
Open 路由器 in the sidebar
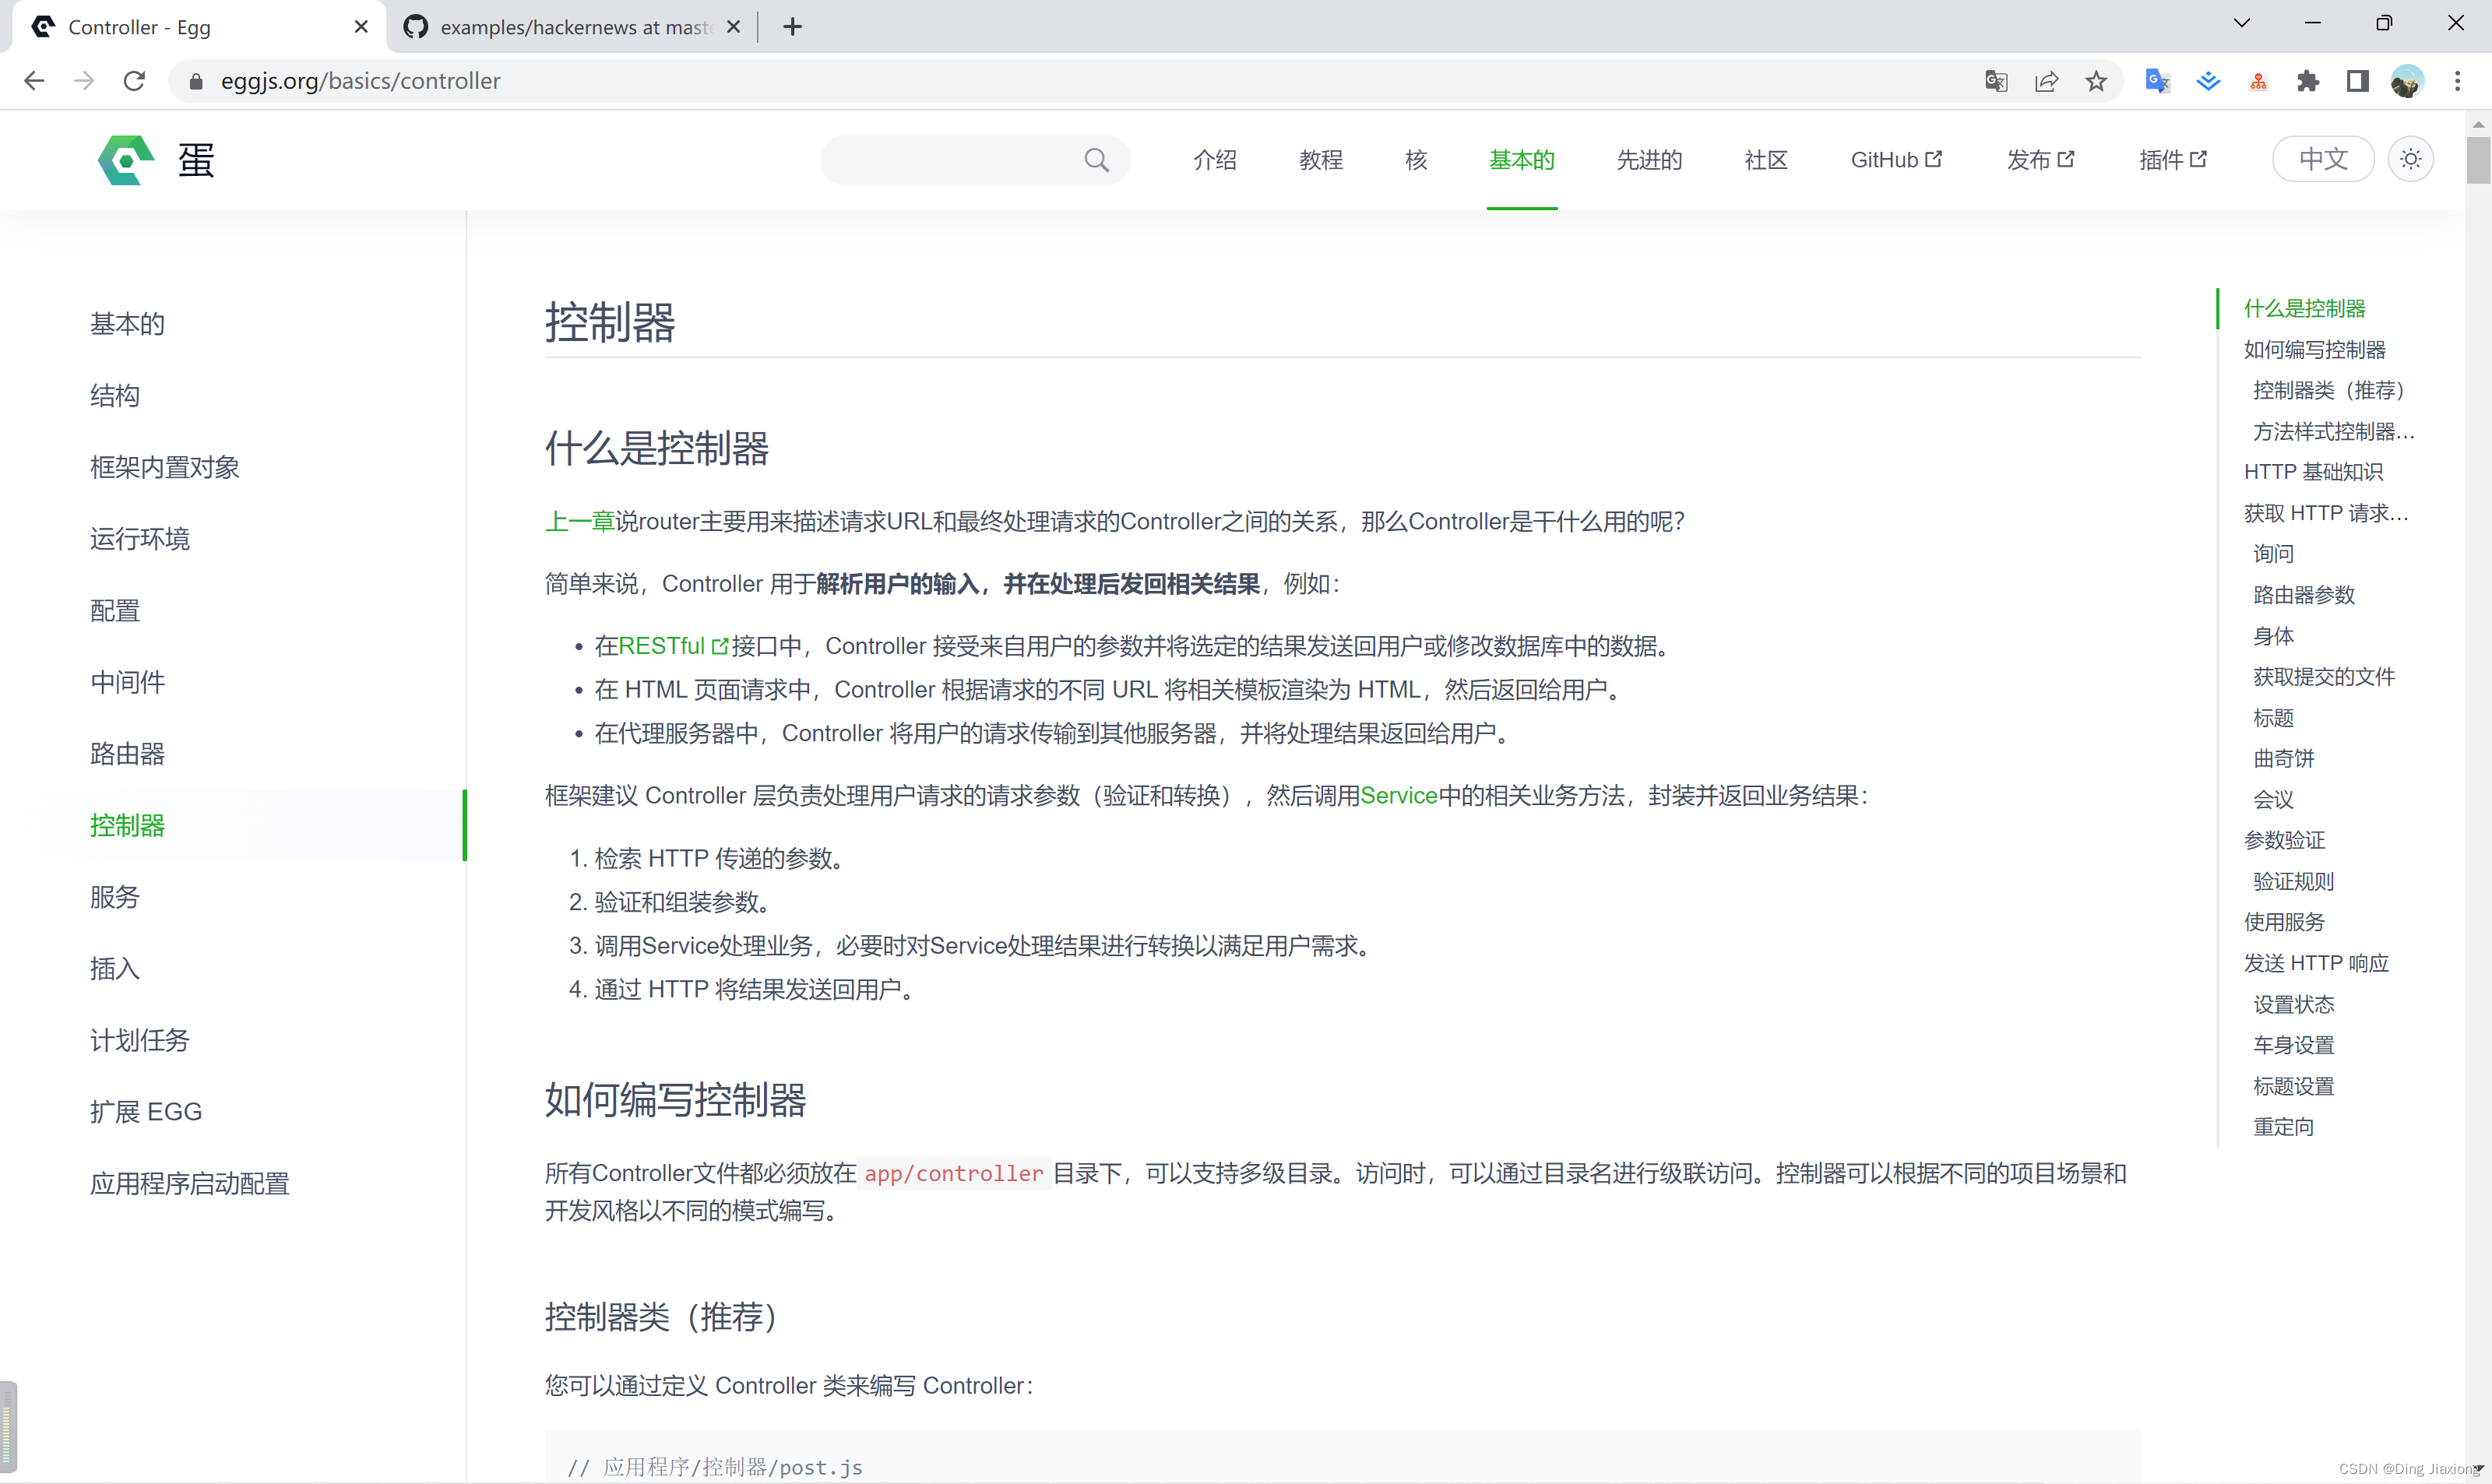127,754
